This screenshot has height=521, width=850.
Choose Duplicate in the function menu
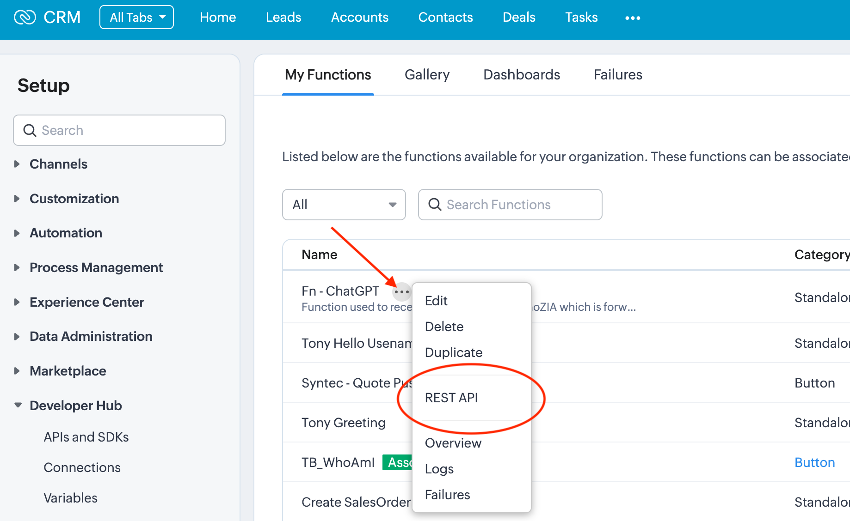point(453,352)
